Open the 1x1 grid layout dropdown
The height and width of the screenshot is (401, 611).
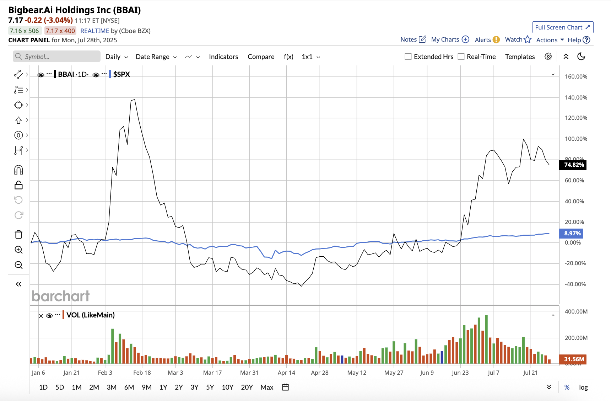tap(311, 57)
